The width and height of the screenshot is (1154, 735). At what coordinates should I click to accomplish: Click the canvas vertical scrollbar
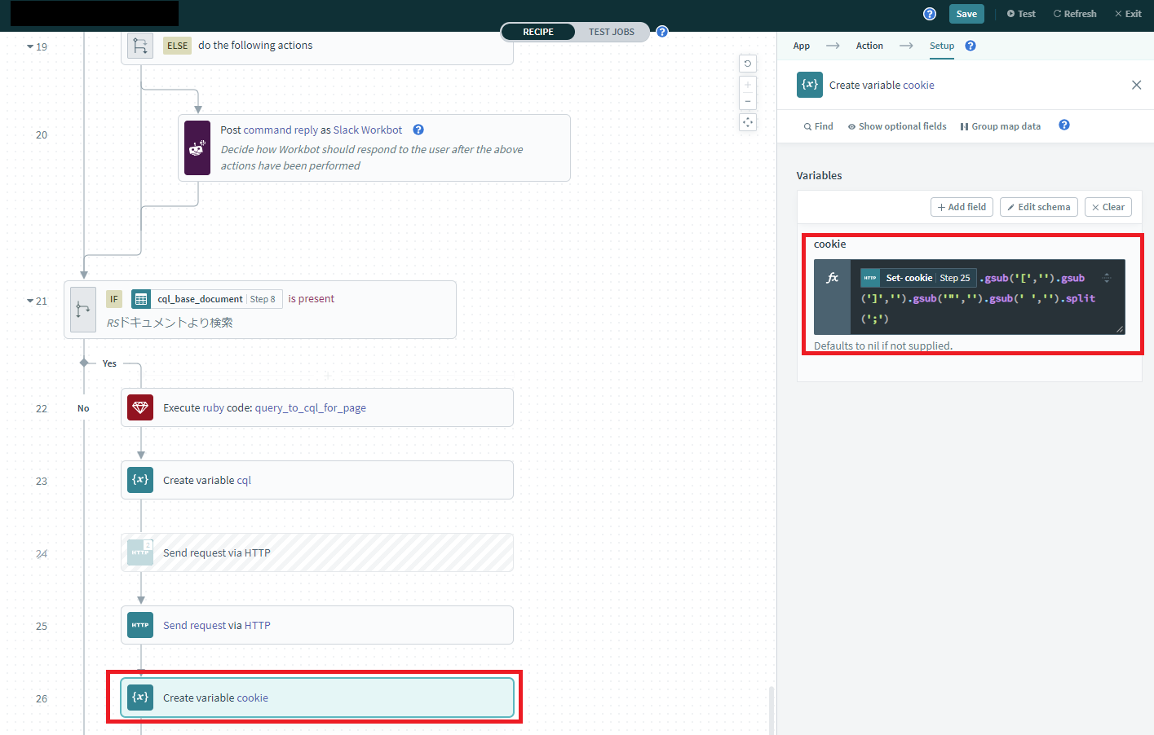(x=772, y=711)
